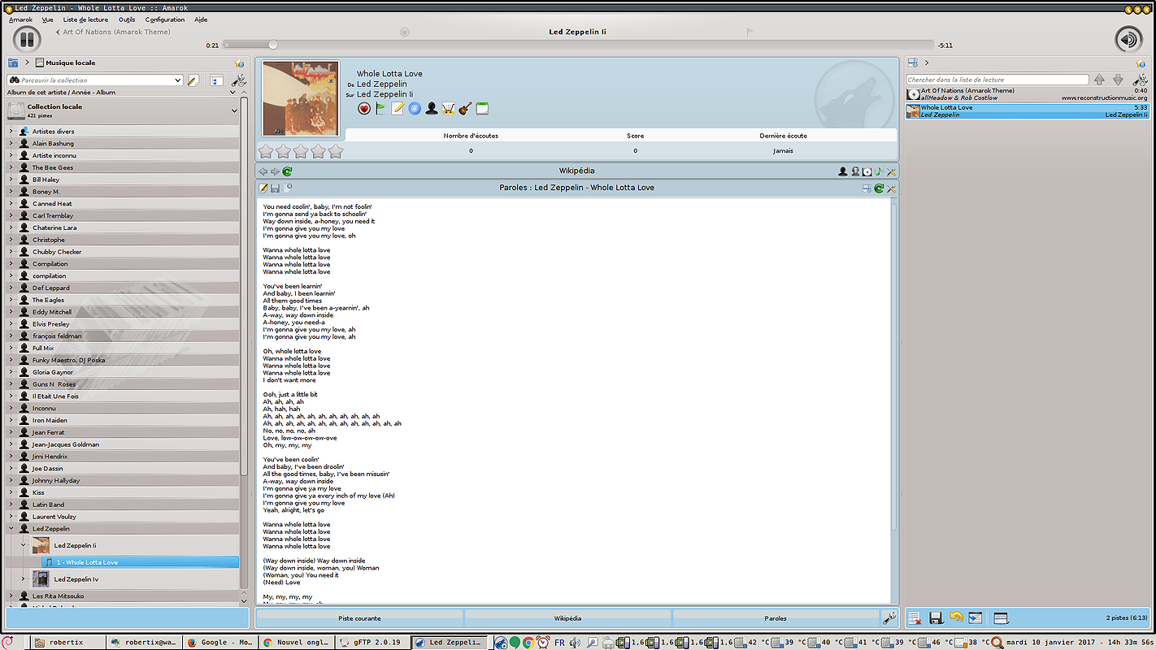Open the Liste de lecture menu
Screen dimensions: 1156x650
point(85,19)
